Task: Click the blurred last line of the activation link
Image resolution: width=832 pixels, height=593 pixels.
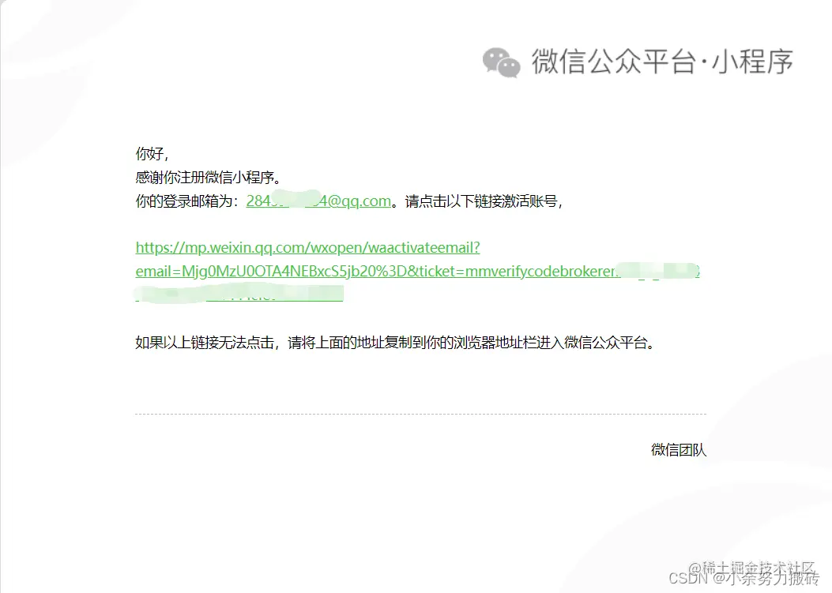Action: point(239,295)
